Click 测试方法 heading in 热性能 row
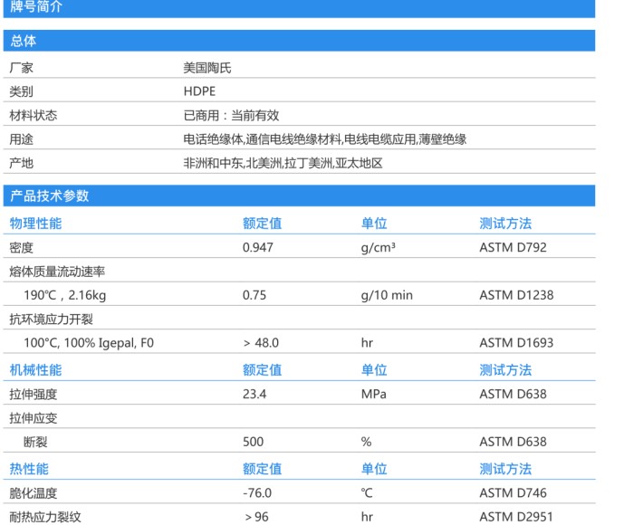This screenshot has height=525, width=624. 505,469
